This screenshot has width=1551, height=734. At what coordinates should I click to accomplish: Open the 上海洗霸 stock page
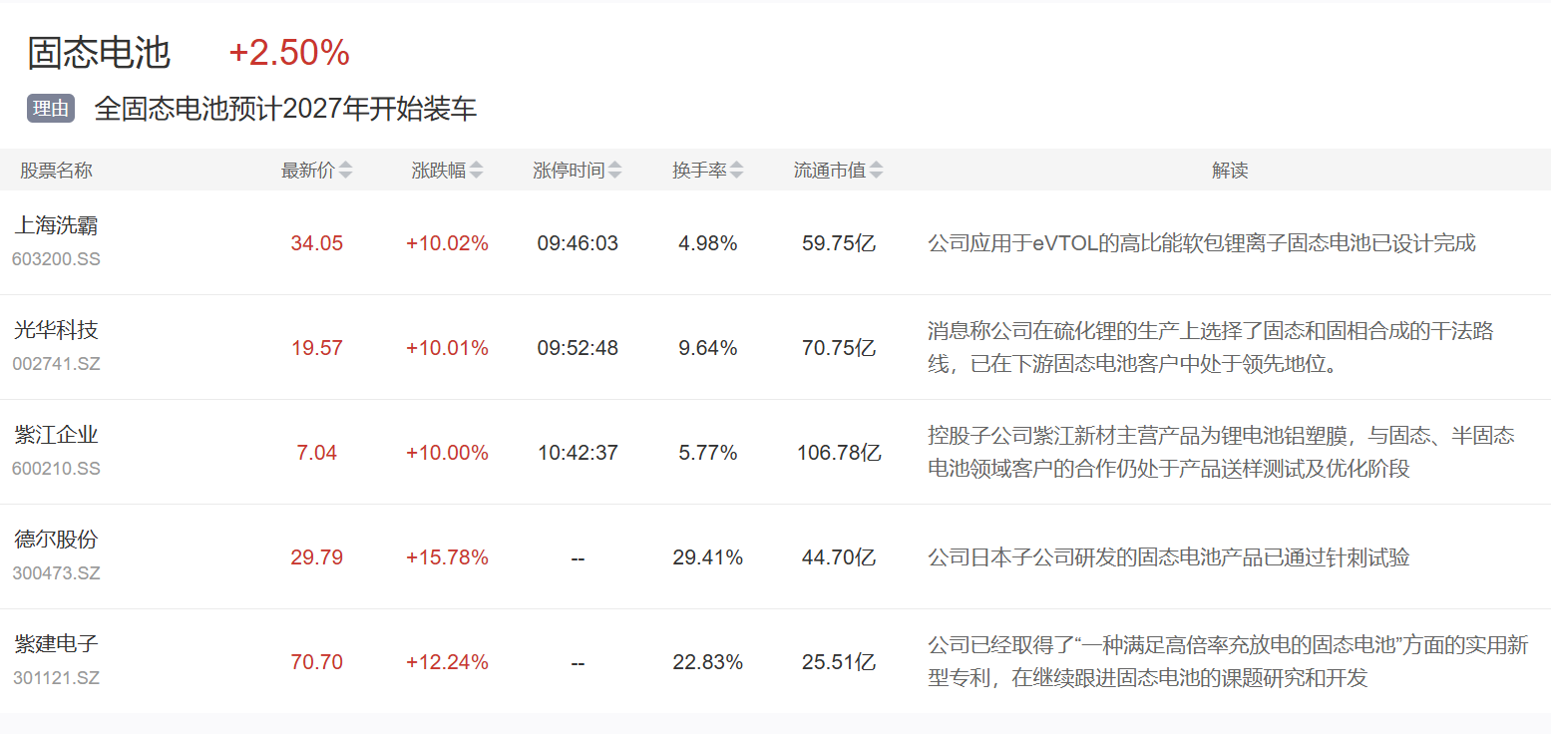tap(56, 225)
